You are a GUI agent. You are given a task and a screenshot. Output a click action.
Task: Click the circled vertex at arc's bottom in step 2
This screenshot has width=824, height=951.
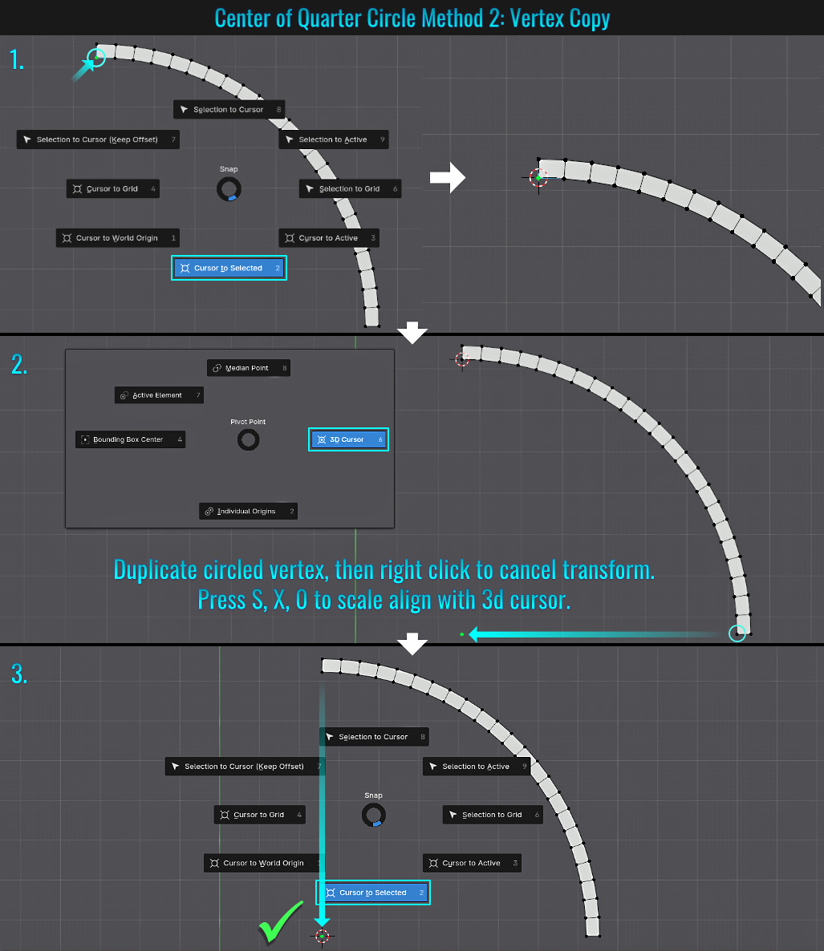click(x=737, y=633)
